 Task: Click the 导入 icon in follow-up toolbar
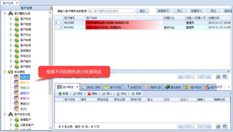(104, 94)
